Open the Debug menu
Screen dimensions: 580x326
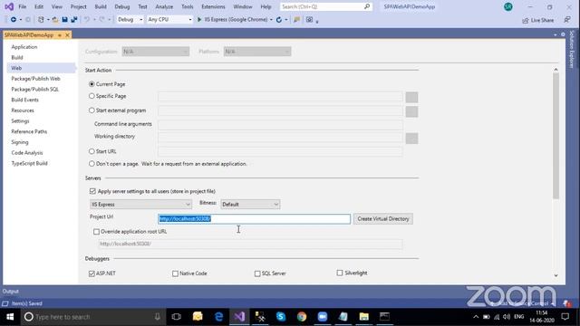[122, 6]
